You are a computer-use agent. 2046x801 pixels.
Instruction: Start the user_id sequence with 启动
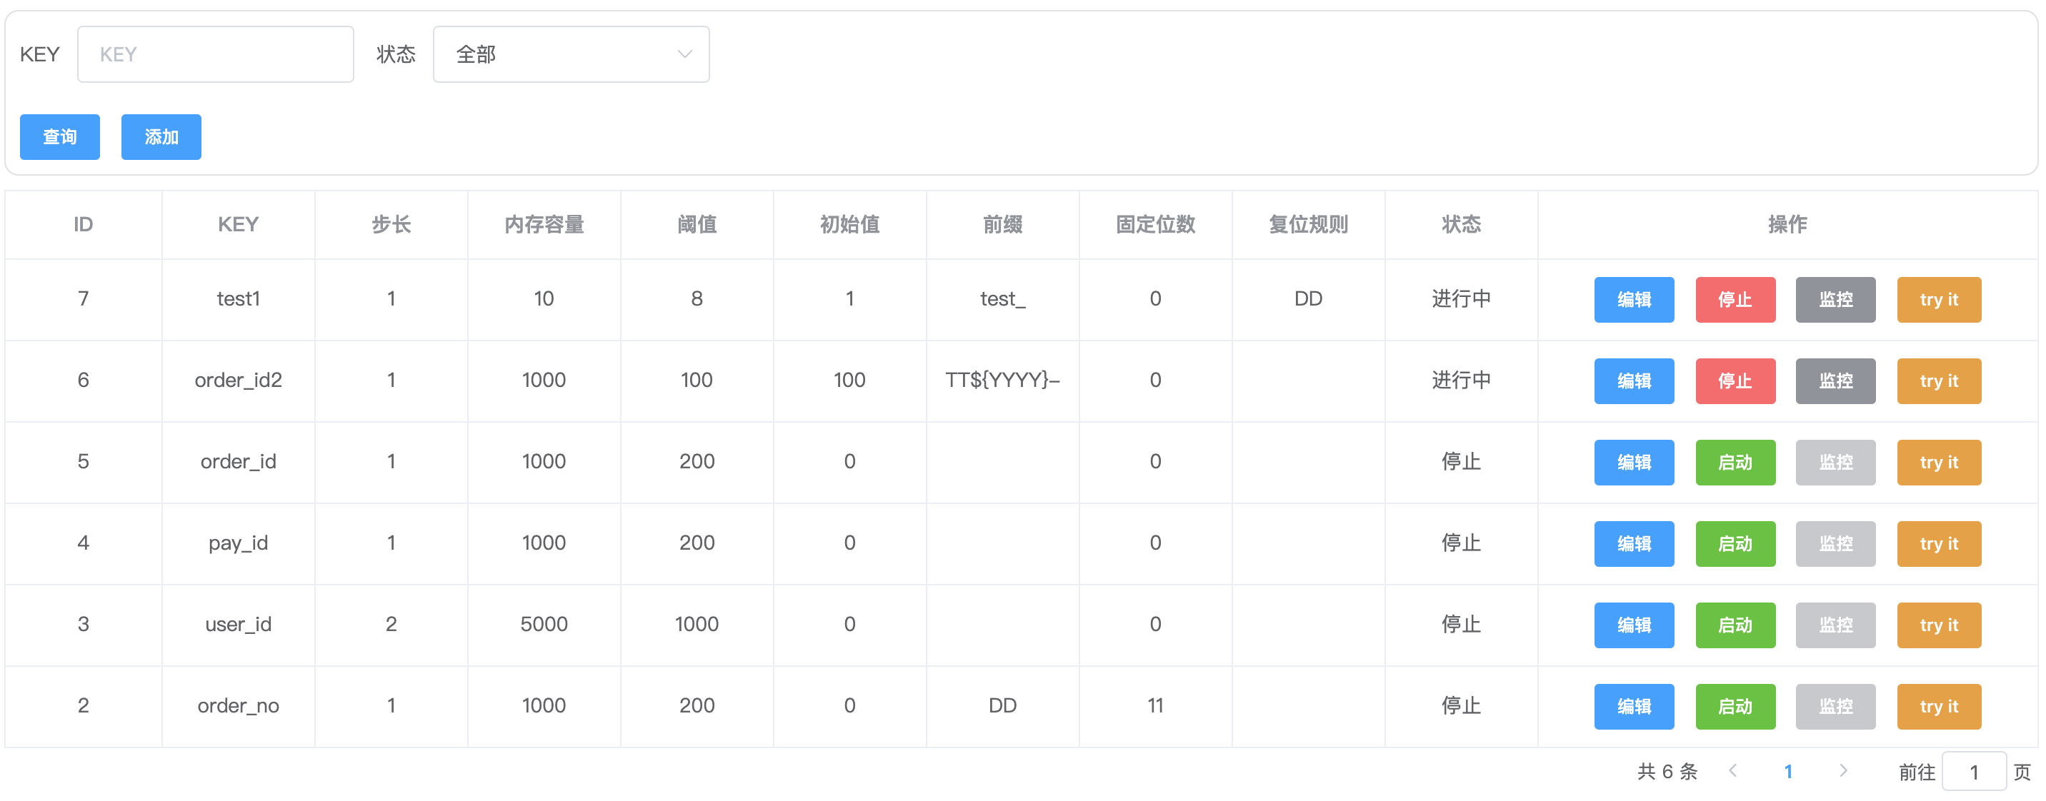point(1735,625)
